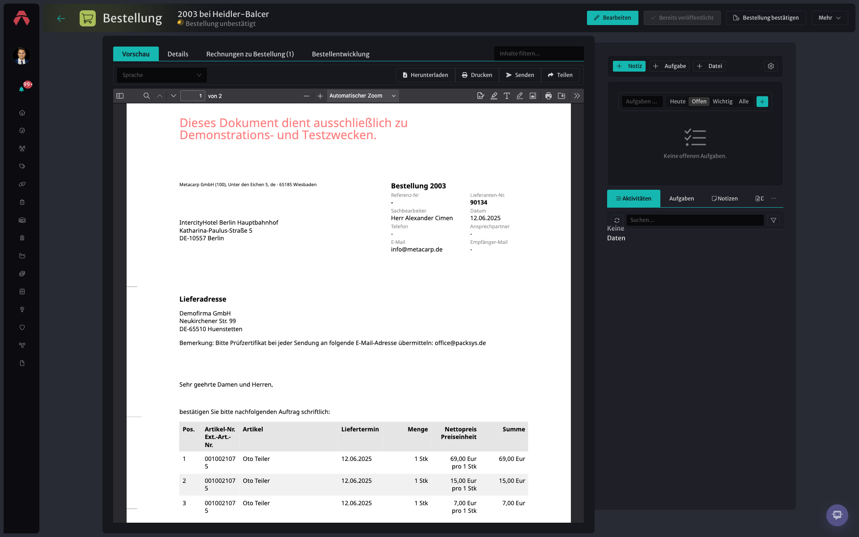This screenshot has width=859, height=537.
Task: Filter tasks by Wichtig
Action: (x=723, y=102)
